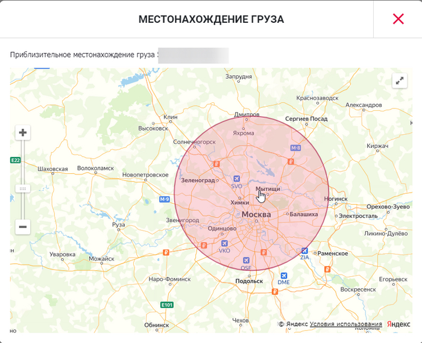Expand the map to fullscreen
The image size is (422, 343).
400,81
